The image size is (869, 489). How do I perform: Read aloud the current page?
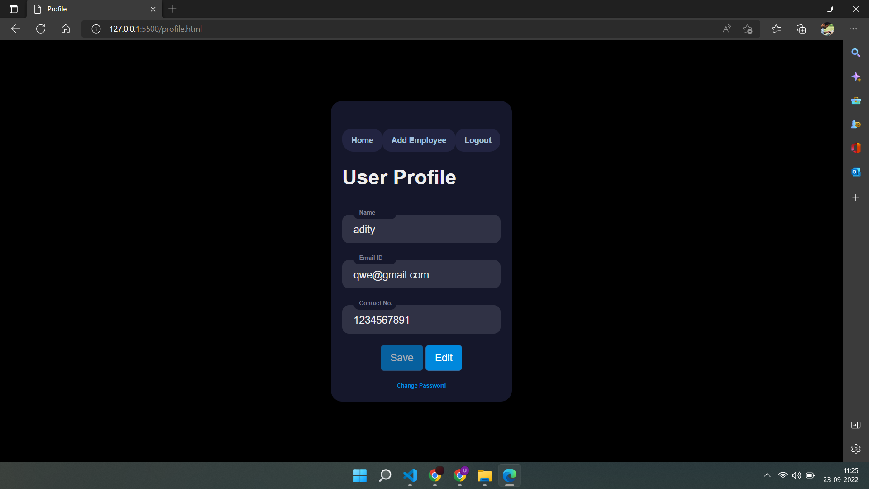[x=727, y=29]
